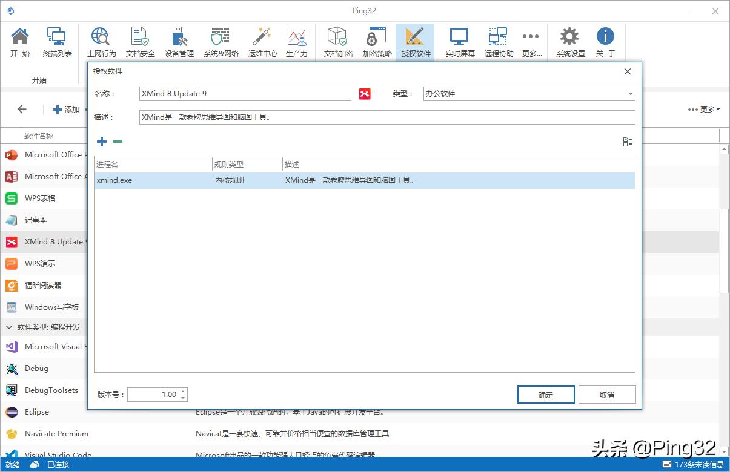Image resolution: width=730 pixels, height=472 pixels.
Task: Collapse the 软件类型: 编程开发 group
Action: [x=9, y=327]
